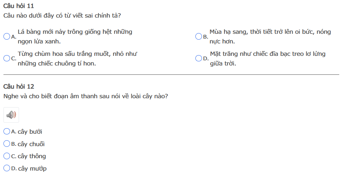
Task: Select radio button C in question 11
Action: 7,59
